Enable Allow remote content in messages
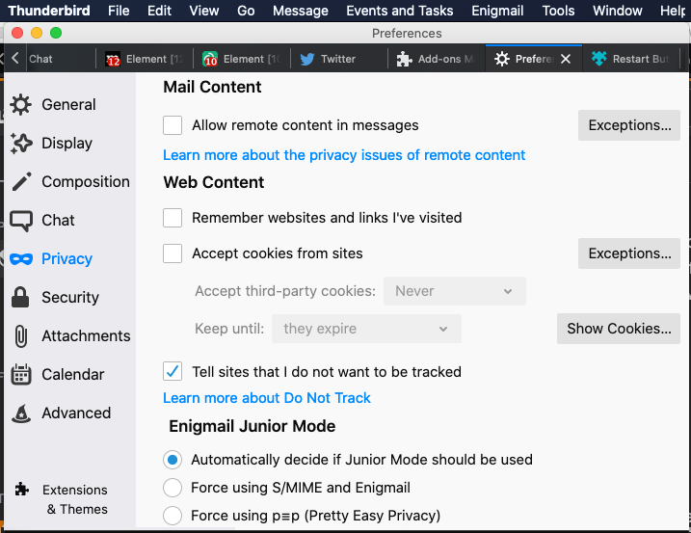The width and height of the screenshot is (691, 533). [x=173, y=125]
